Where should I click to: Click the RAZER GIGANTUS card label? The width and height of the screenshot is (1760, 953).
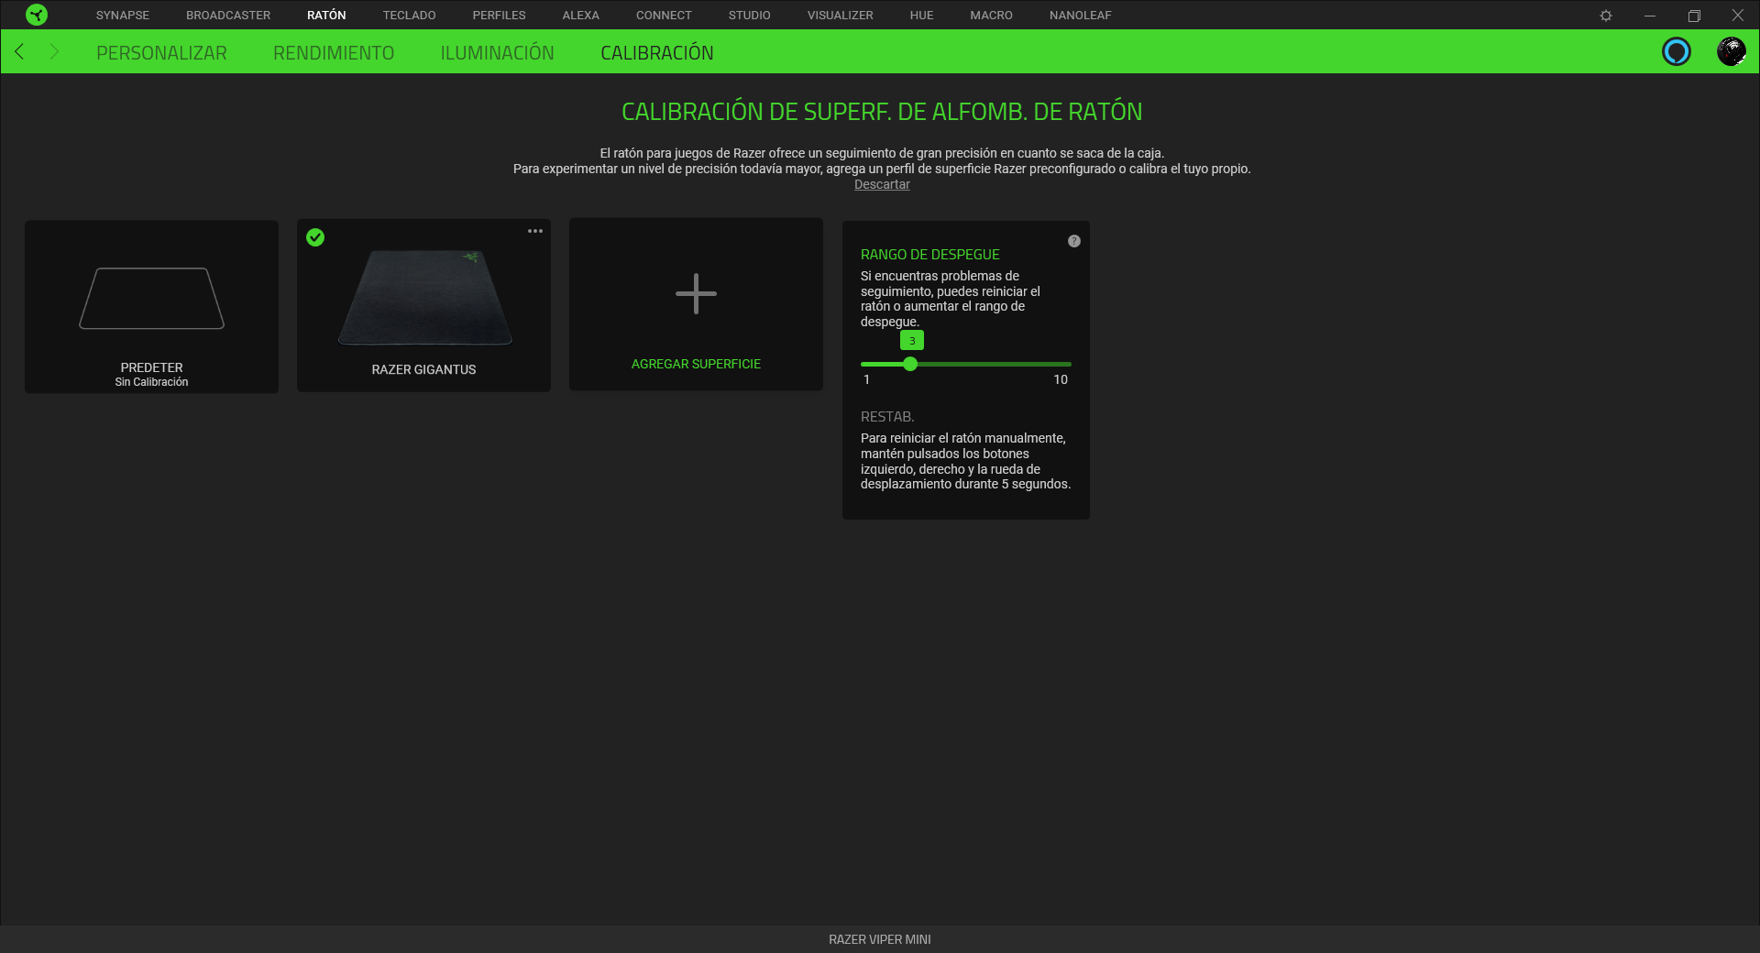(x=423, y=369)
